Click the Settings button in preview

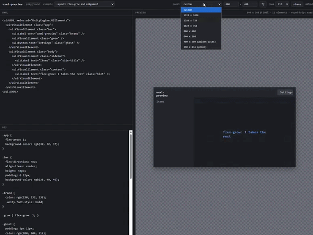(285, 92)
